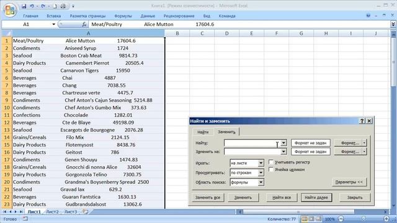The width and height of the screenshot is (397, 223).
Task: Close the Find and Replace dialog with X
Action: pyautogui.click(x=369, y=121)
